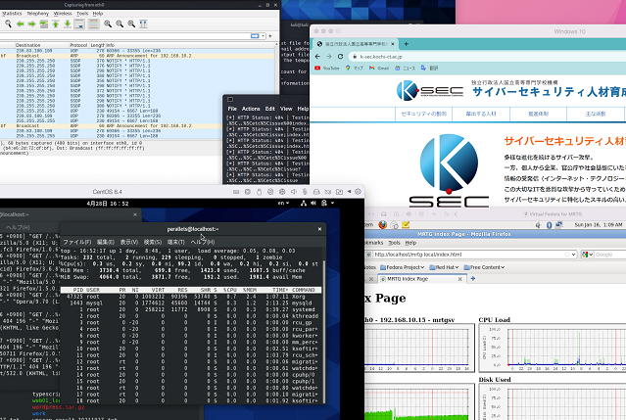Click the Fedora panel notes pencil icon

[x=406, y=224]
